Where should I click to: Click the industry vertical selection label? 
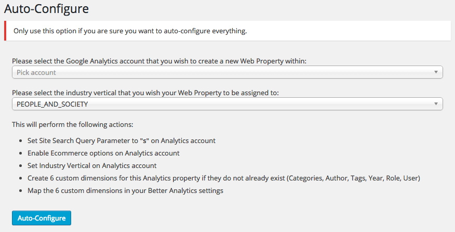[145, 93]
